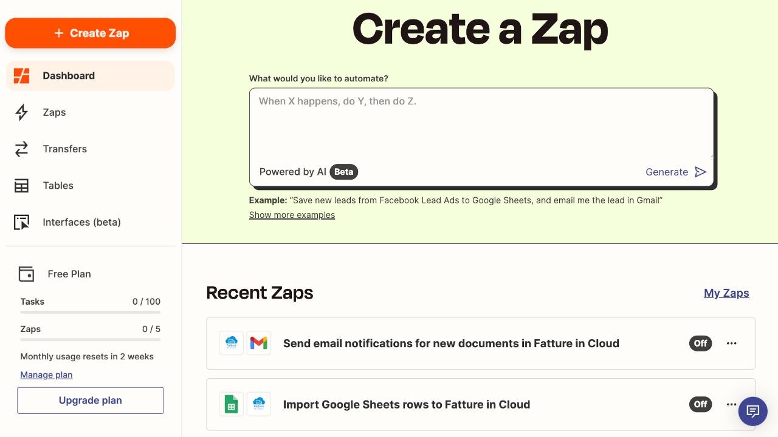Toggle the Off switch for Google Sheets import Zap

coord(700,404)
